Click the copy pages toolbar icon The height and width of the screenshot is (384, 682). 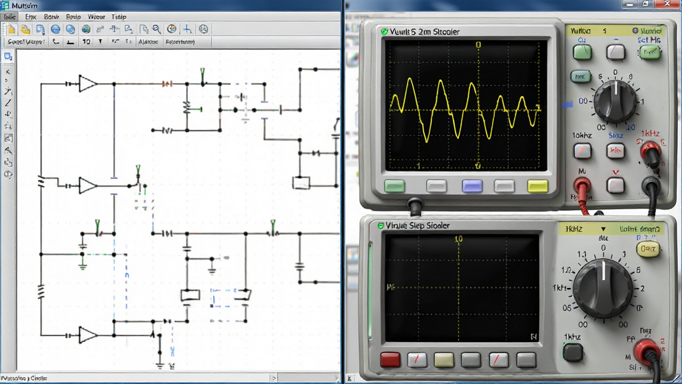144,29
